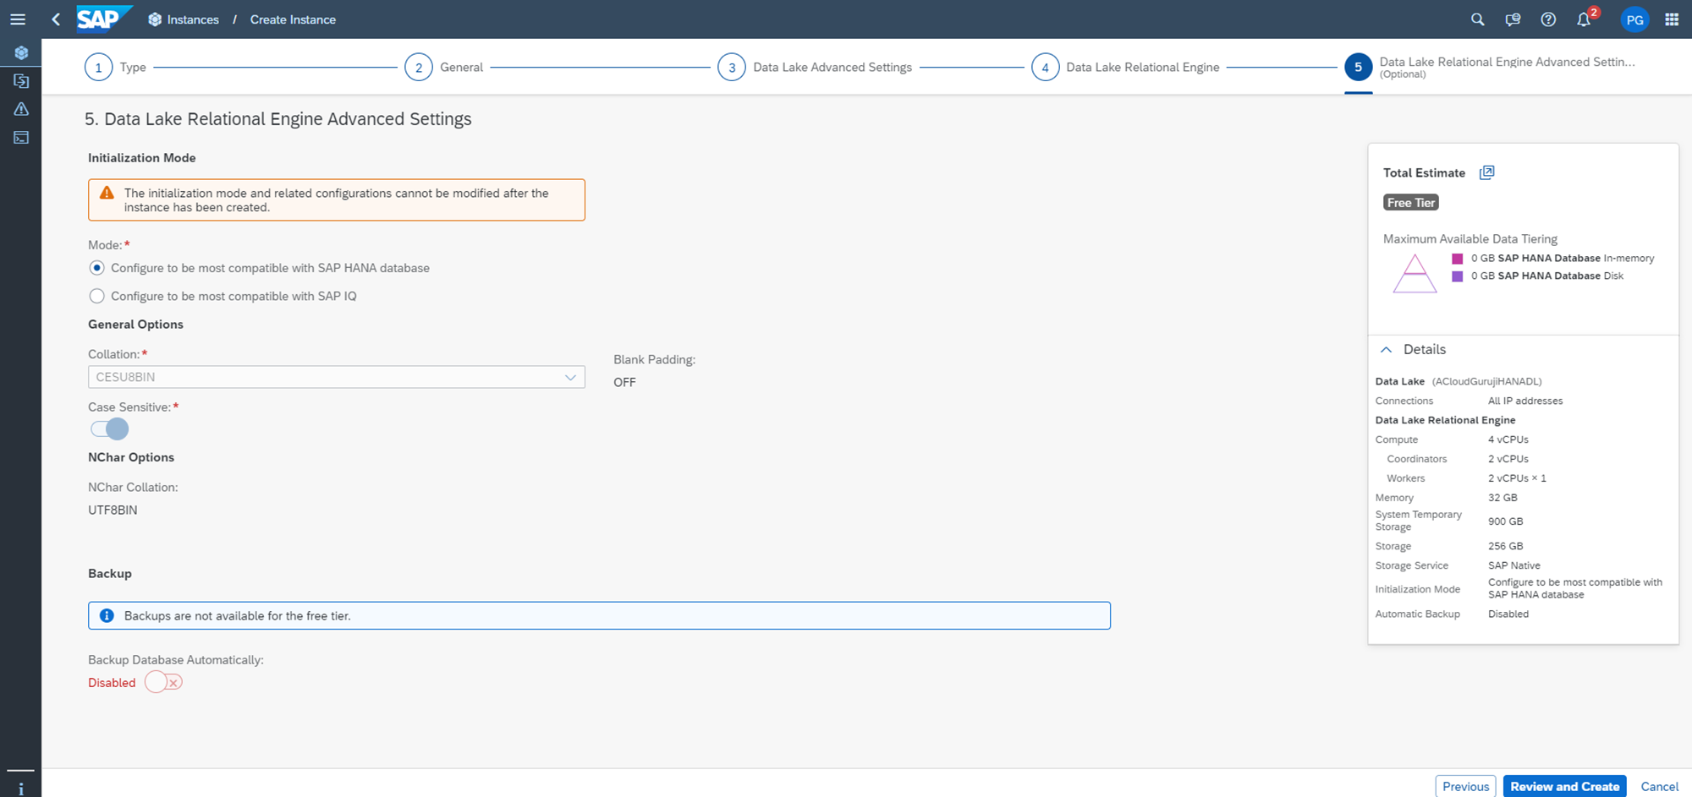Click Review and Create button
1692x797 pixels.
[1564, 786]
